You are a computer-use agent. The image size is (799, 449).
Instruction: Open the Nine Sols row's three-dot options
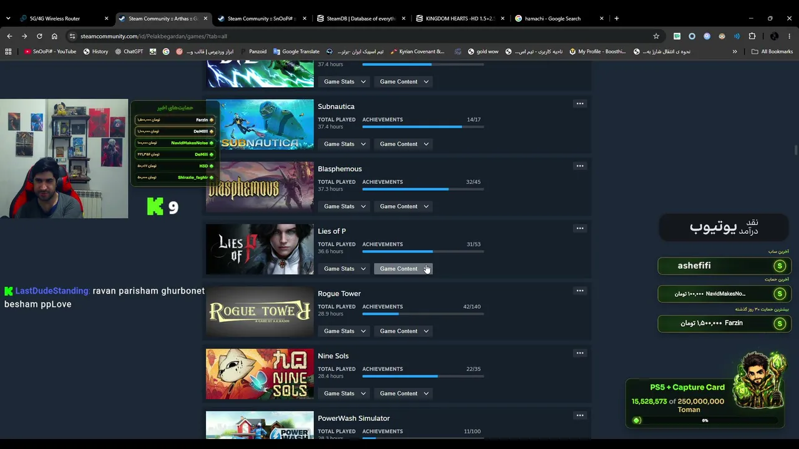580,353
